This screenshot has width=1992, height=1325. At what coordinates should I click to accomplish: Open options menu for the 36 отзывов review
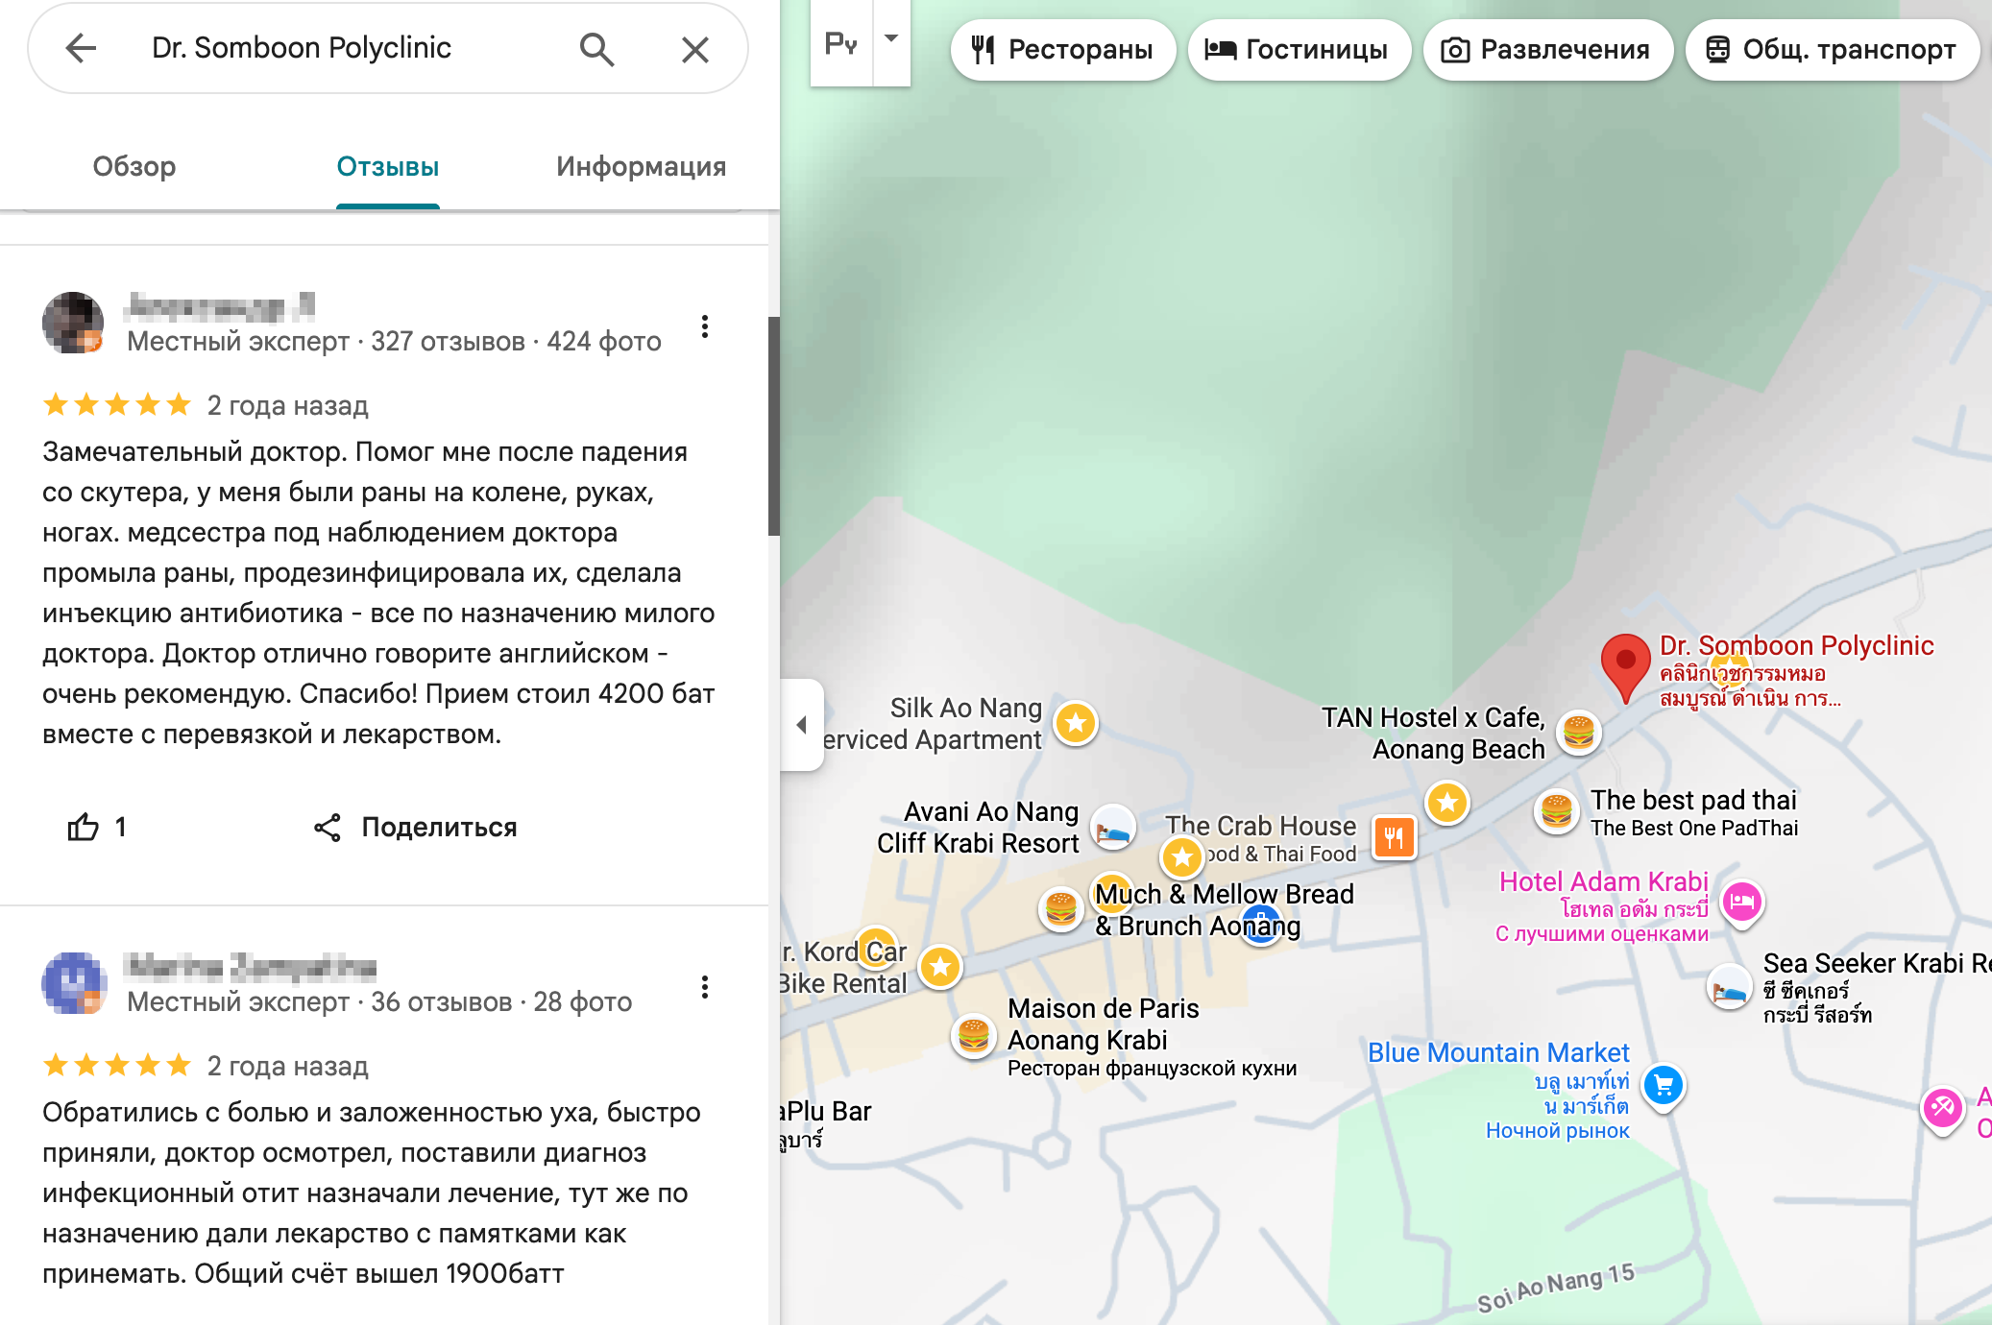[x=705, y=987]
